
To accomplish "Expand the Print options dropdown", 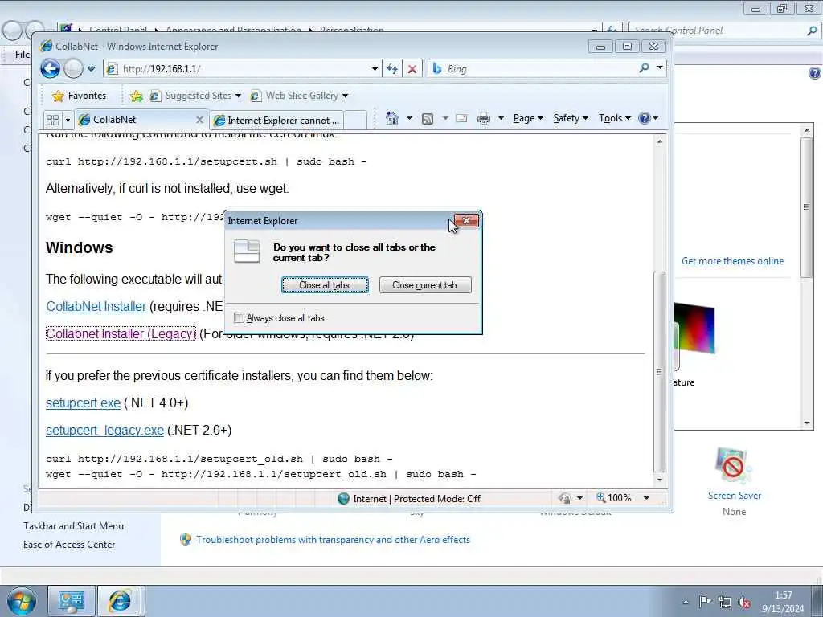I will point(501,118).
